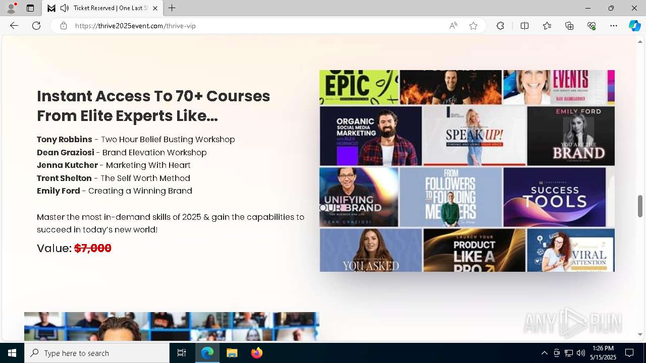Open Copilot sidebar icon
646x363 pixels.
tap(634, 26)
